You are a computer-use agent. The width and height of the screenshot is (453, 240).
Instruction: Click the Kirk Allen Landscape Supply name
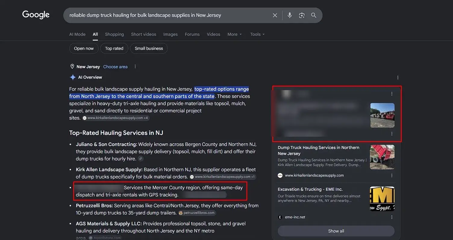click(x=109, y=169)
